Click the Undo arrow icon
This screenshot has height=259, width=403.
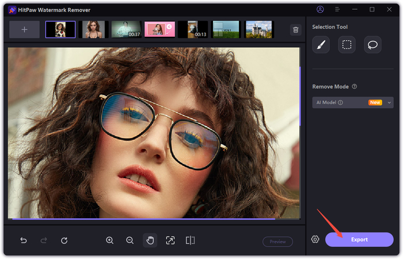click(x=24, y=241)
